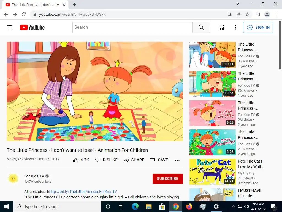The height and width of the screenshot is (212, 282).
Task: Open the YouTube apps grid icon
Action: click(x=222, y=27)
